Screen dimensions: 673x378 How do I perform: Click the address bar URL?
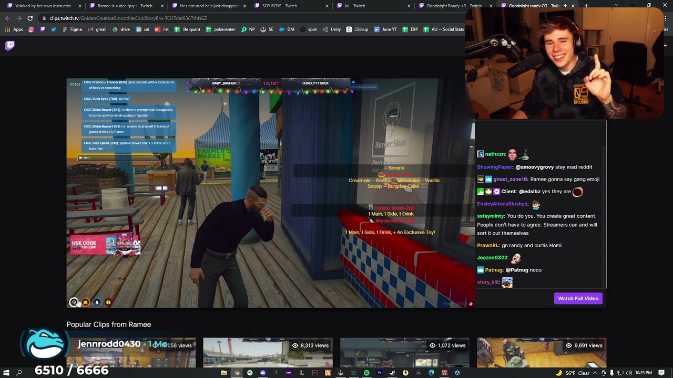coord(128,18)
